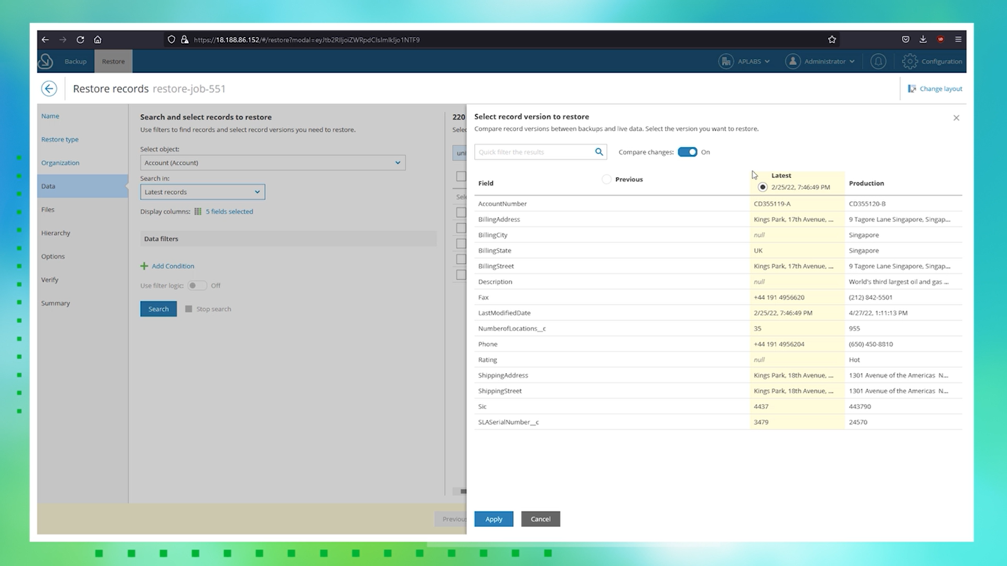The image size is (1007, 566).
Task: Click the app logo in header
Action: 46,61
